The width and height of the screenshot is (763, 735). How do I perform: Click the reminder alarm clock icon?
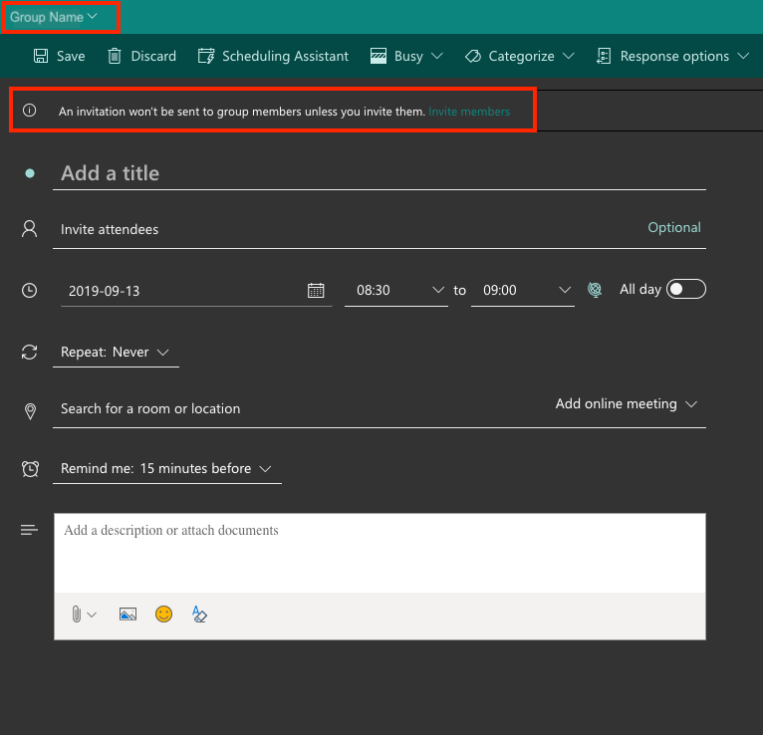pyautogui.click(x=30, y=469)
